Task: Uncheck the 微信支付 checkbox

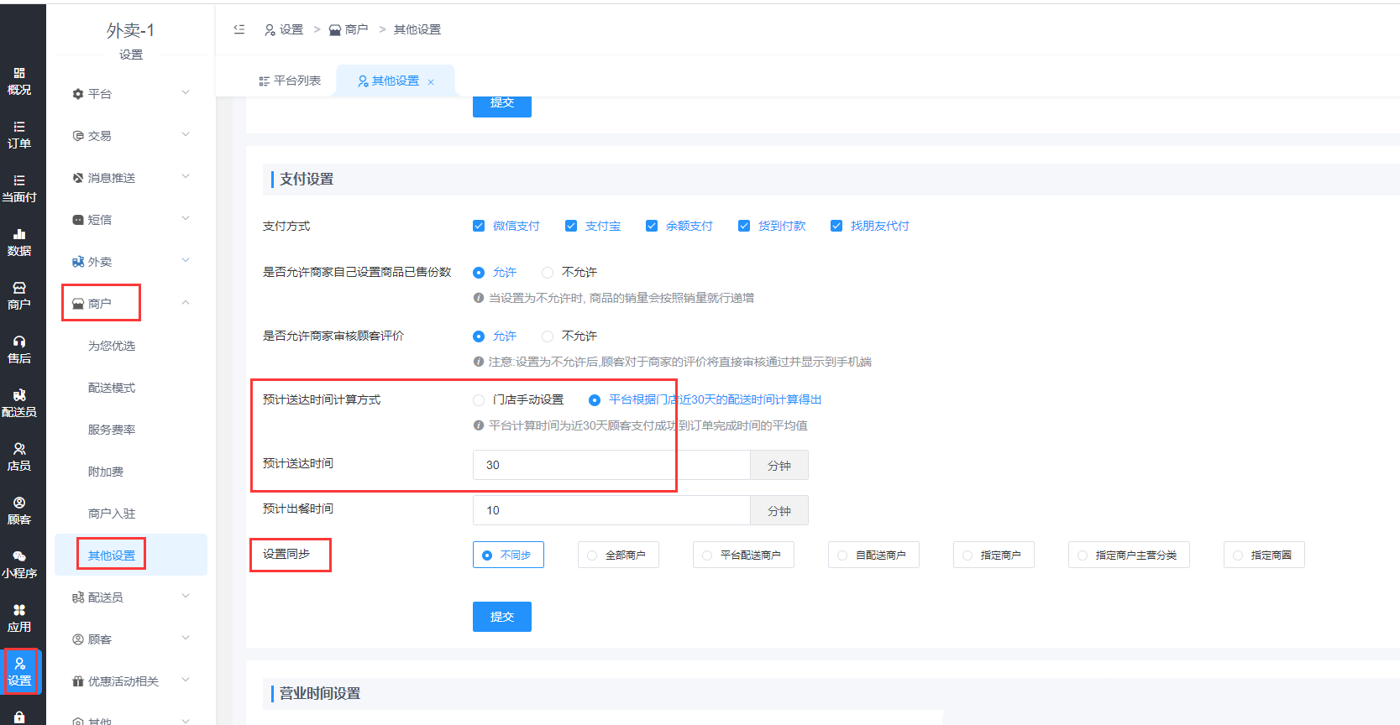Action: tap(479, 226)
